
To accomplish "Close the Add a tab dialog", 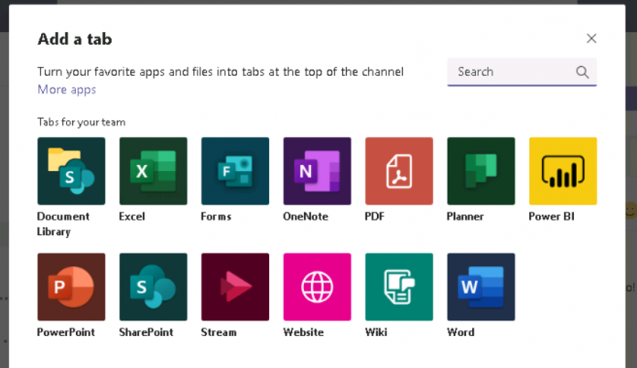I will click(591, 38).
